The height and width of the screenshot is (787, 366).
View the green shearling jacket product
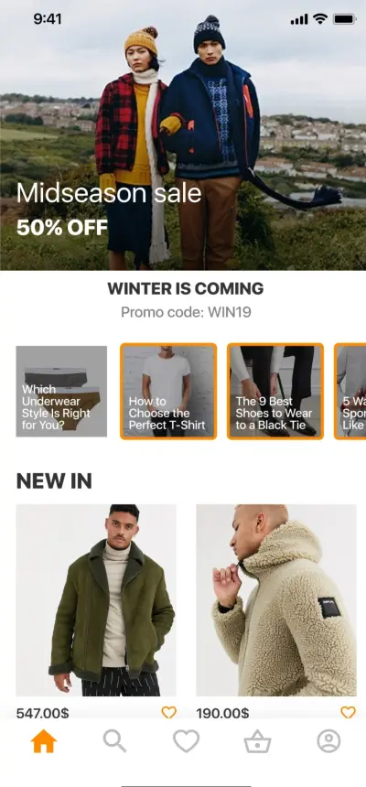[96, 600]
